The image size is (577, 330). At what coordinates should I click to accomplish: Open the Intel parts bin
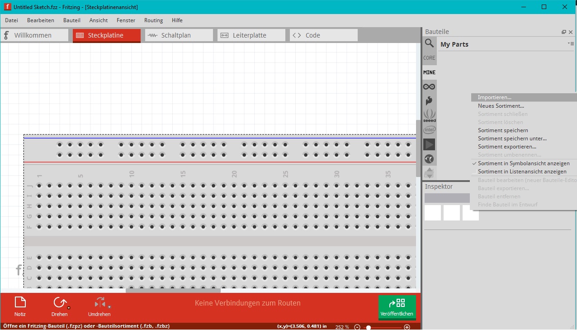coord(429,130)
